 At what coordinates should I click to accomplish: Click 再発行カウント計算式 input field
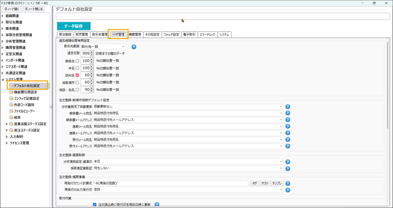[170, 183]
